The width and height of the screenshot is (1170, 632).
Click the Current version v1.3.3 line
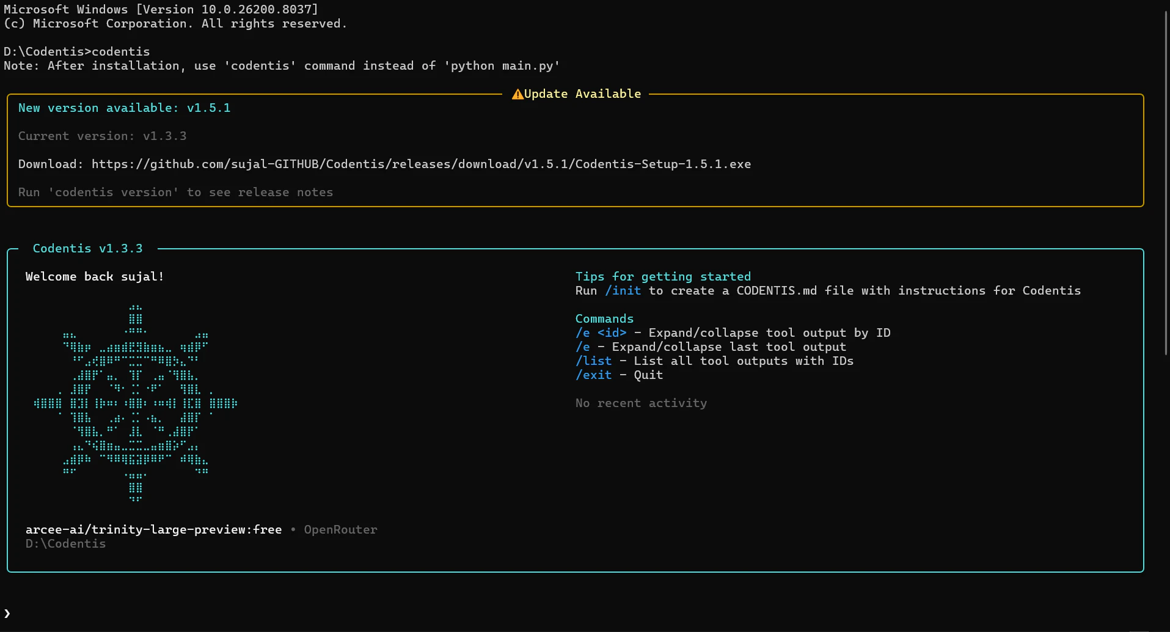(102, 136)
